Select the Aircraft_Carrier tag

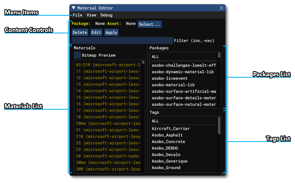click(171, 128)
